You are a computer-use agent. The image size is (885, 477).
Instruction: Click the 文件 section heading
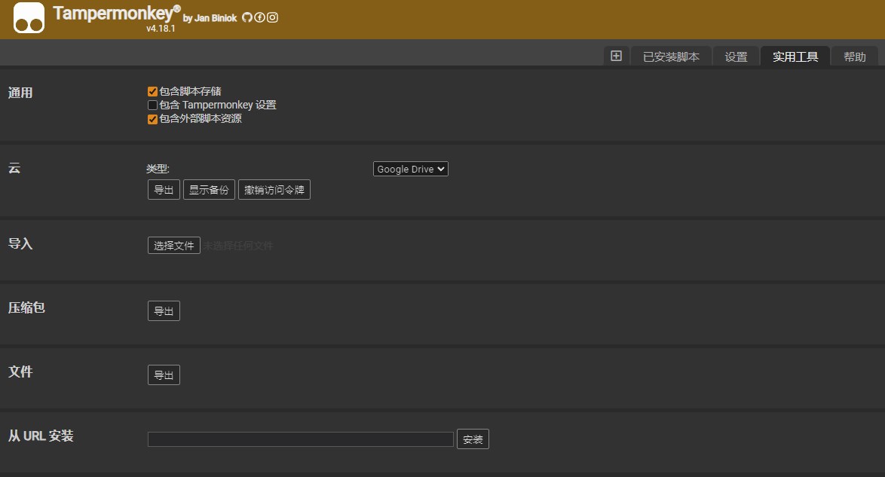coord(20,372)
